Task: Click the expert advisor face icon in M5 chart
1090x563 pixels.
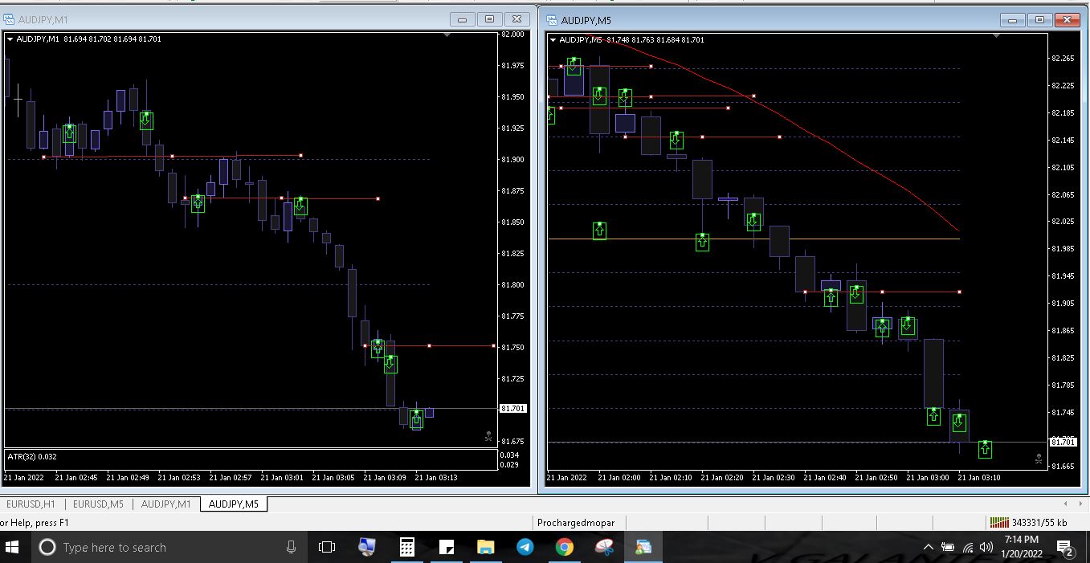Action: pyautogui.click(x=1039, y=459)
